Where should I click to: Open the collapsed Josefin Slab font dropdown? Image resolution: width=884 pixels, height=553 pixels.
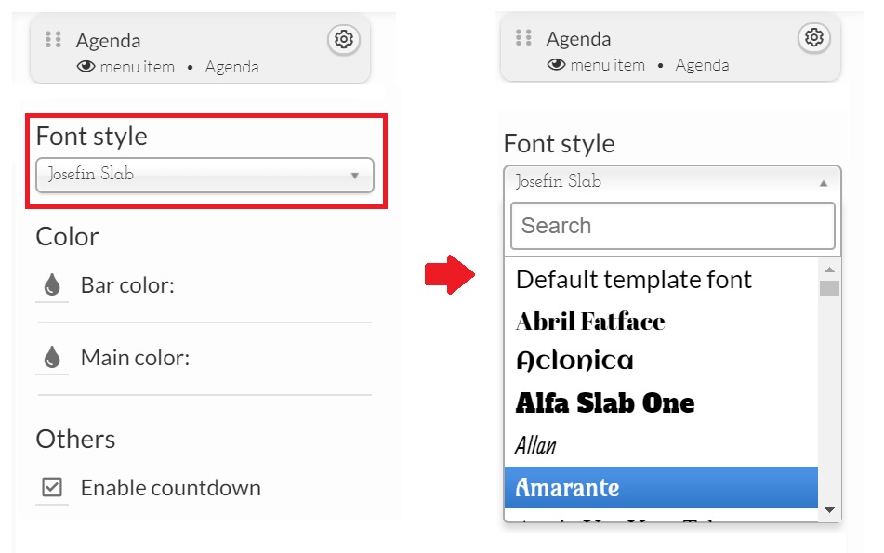tap(205, 175)
